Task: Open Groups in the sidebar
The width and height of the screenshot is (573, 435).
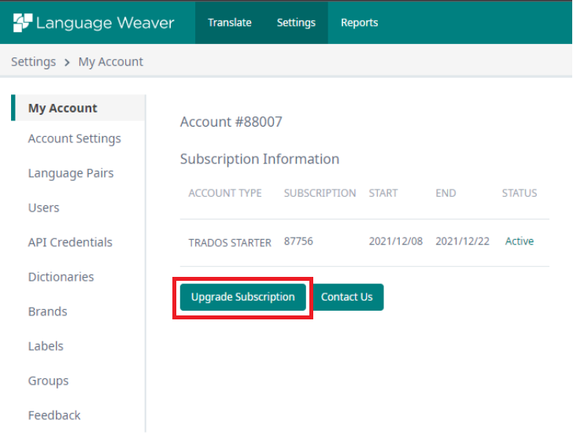Action: click(48, 381)
